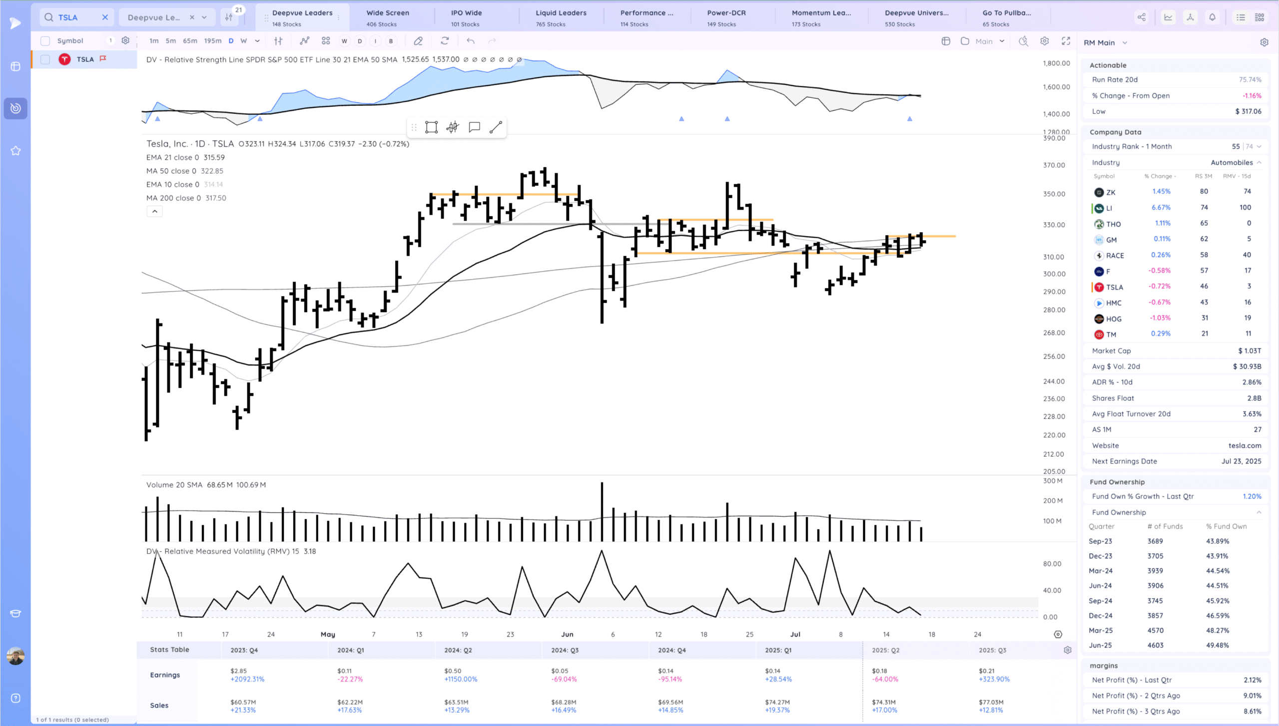The image size is (1279, 726).
Task: Toggle chart fullscreen mode
Action: point(1066,41)
